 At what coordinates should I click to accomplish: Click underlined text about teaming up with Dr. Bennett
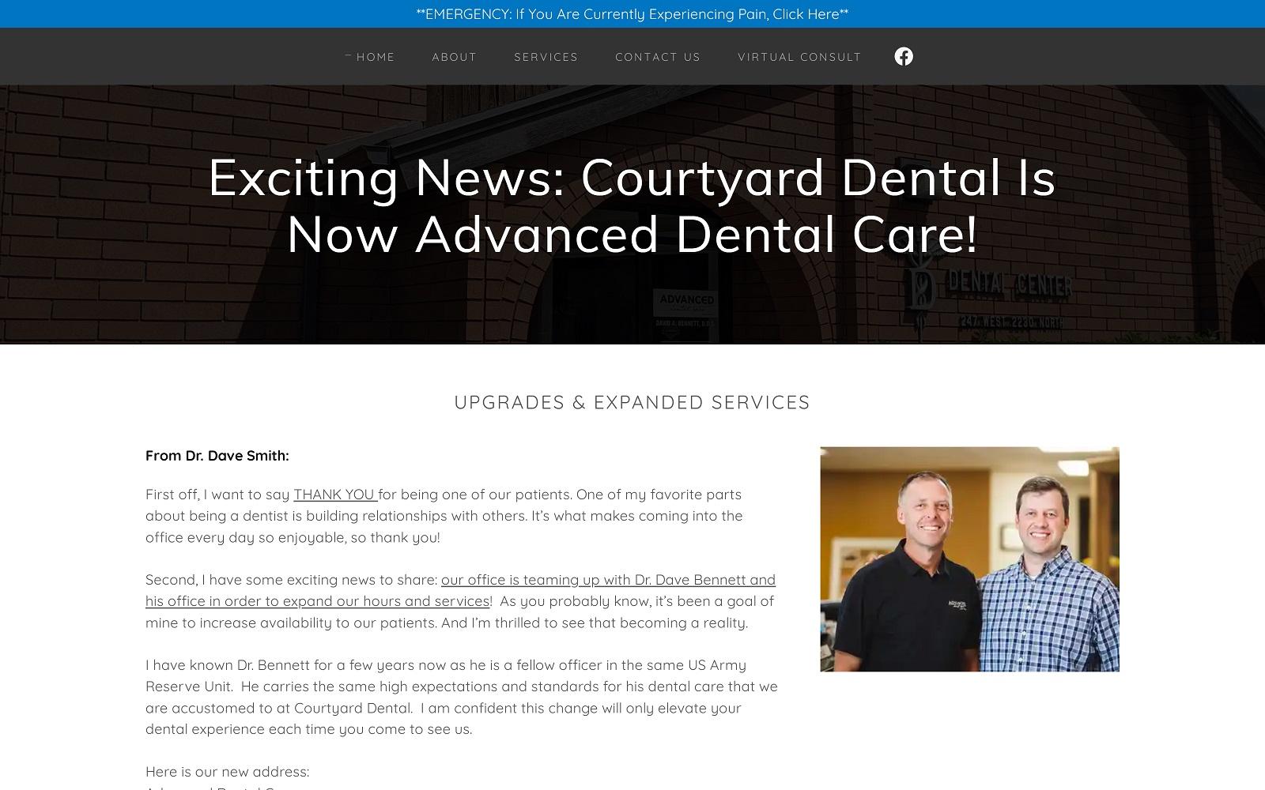(460, 590)
